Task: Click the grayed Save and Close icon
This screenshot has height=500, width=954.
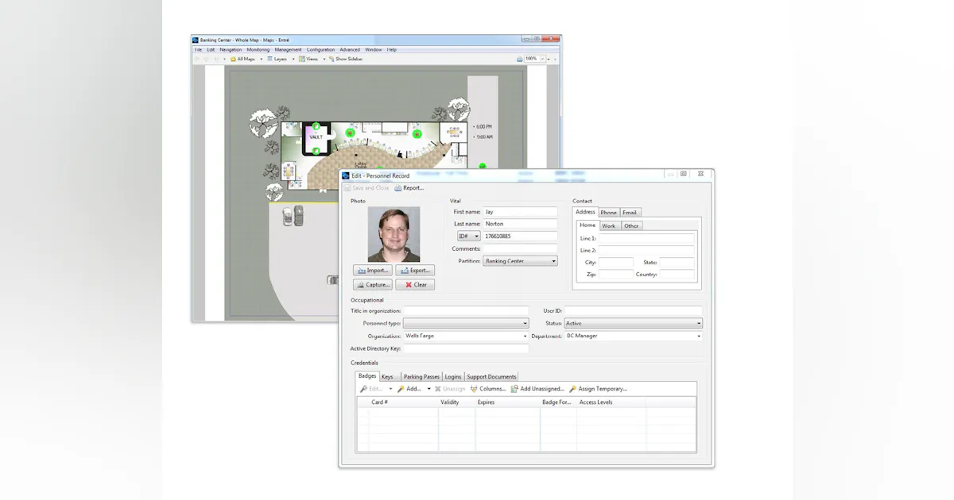Action: [347, 188]
